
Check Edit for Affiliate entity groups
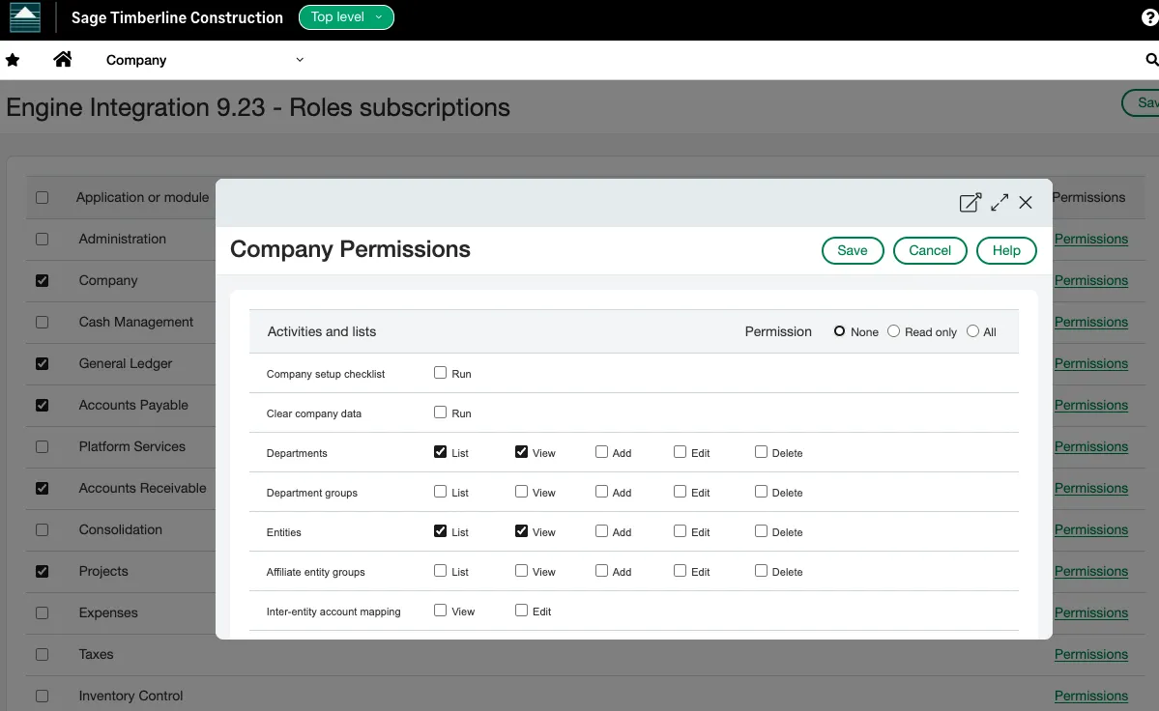click(x=680, y=571)
